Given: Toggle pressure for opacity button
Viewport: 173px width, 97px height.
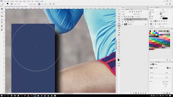Looking at the screenshot, I should point(39,4).
